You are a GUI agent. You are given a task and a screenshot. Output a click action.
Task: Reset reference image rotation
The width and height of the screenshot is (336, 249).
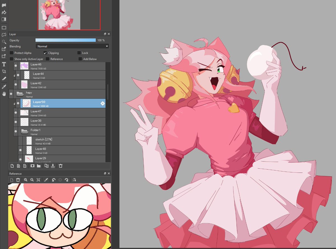pyautogui.click(x=60, y=180)
